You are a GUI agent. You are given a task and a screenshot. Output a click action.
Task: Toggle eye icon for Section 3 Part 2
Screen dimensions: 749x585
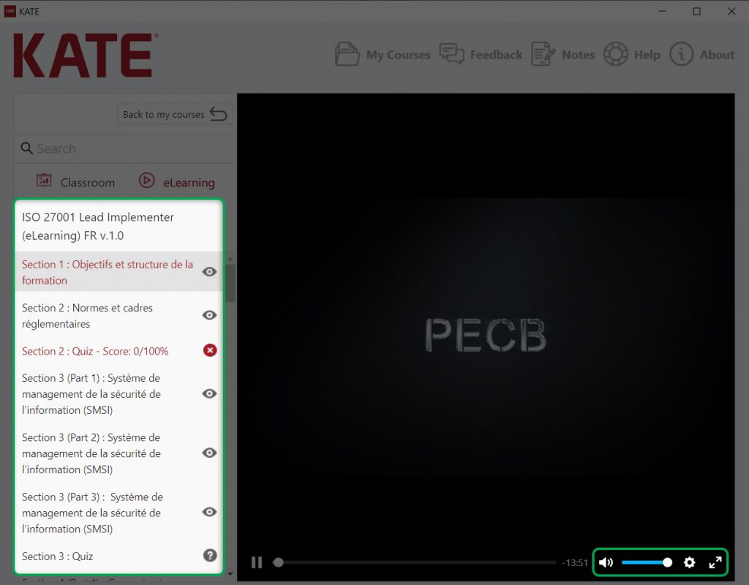[209, 453]
